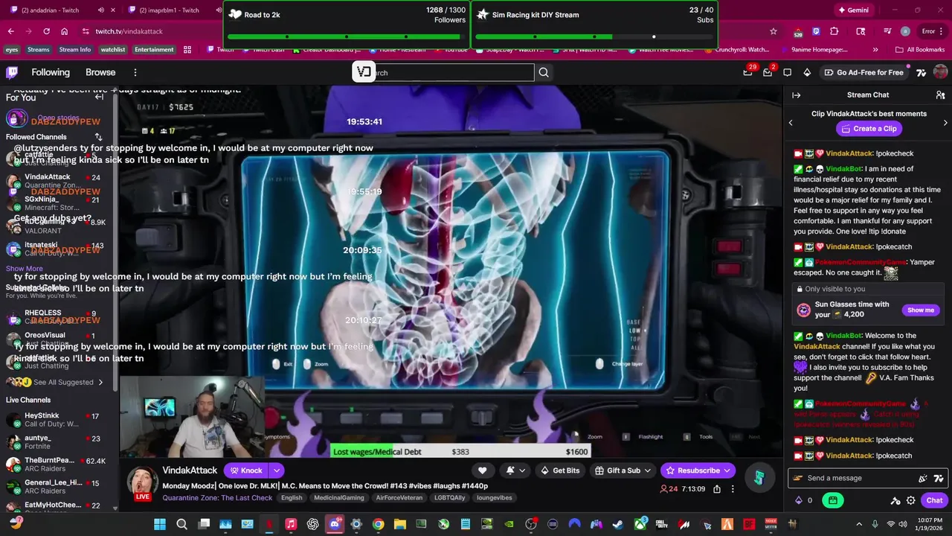Send message with Chat button

click(x=934, y=500)
